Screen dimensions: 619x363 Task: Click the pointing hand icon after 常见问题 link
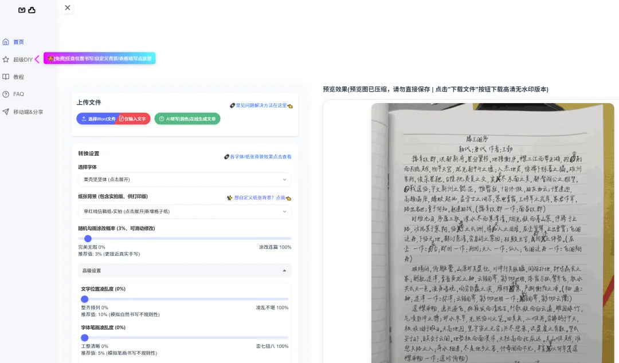290,106
